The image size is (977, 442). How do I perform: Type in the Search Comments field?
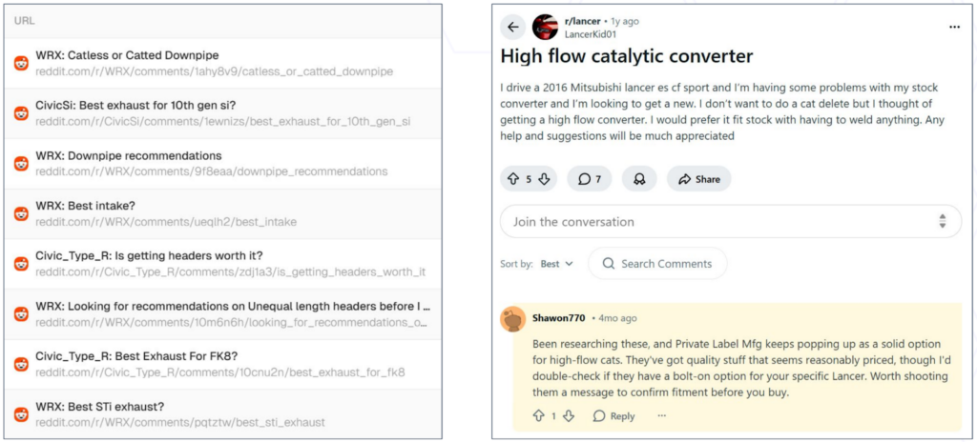click(x=666, y=264)
